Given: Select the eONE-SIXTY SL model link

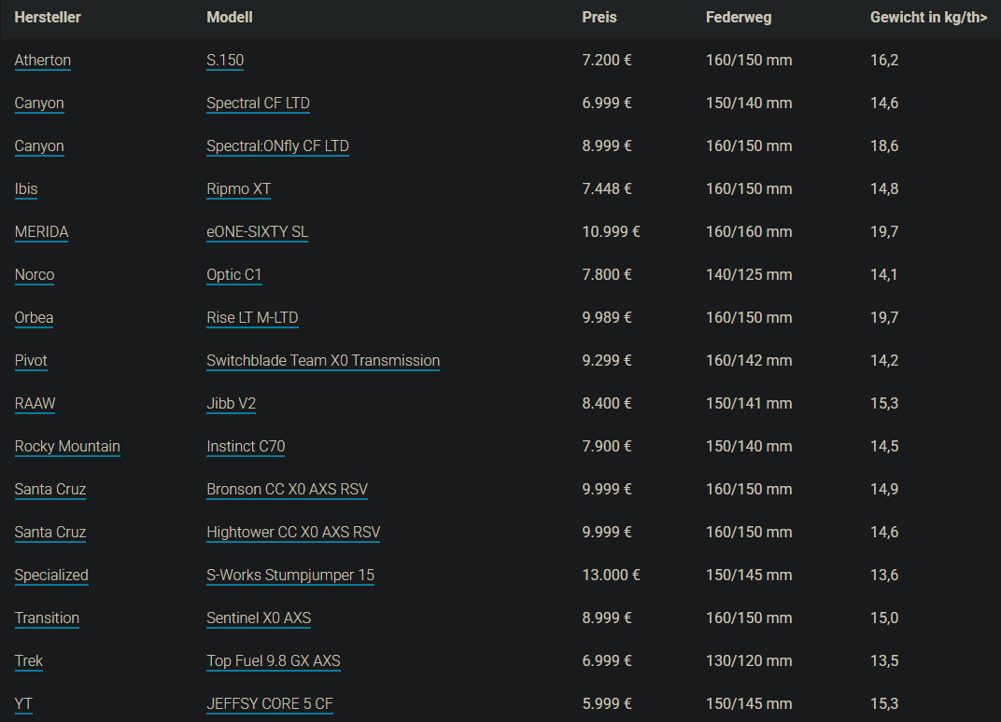Looking at the screenshot, I should (257, 232).
